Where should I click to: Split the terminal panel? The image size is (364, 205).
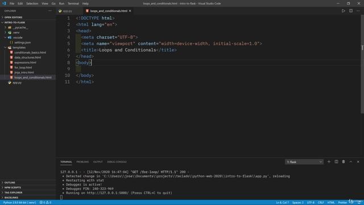point(336,162)
